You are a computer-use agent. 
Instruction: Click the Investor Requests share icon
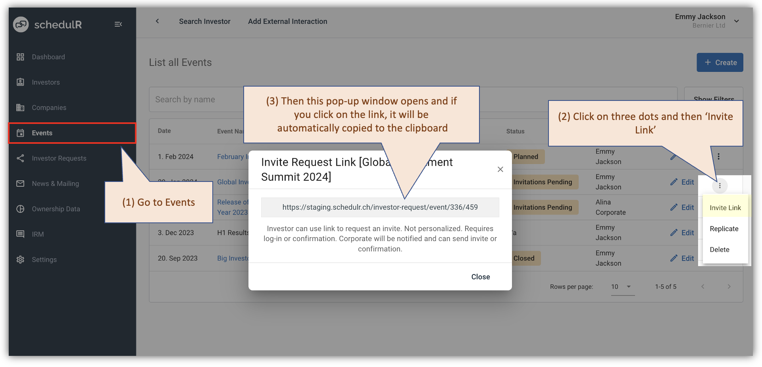tap(20, 158)
